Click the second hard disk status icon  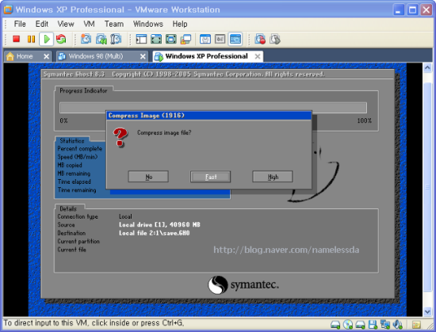click(361, 325)
